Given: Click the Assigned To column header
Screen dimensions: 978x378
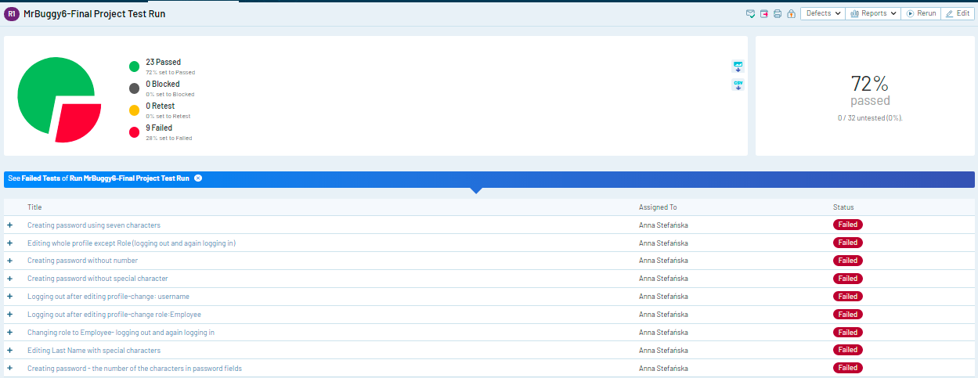Looking at the screenshot, I should 658,207.
